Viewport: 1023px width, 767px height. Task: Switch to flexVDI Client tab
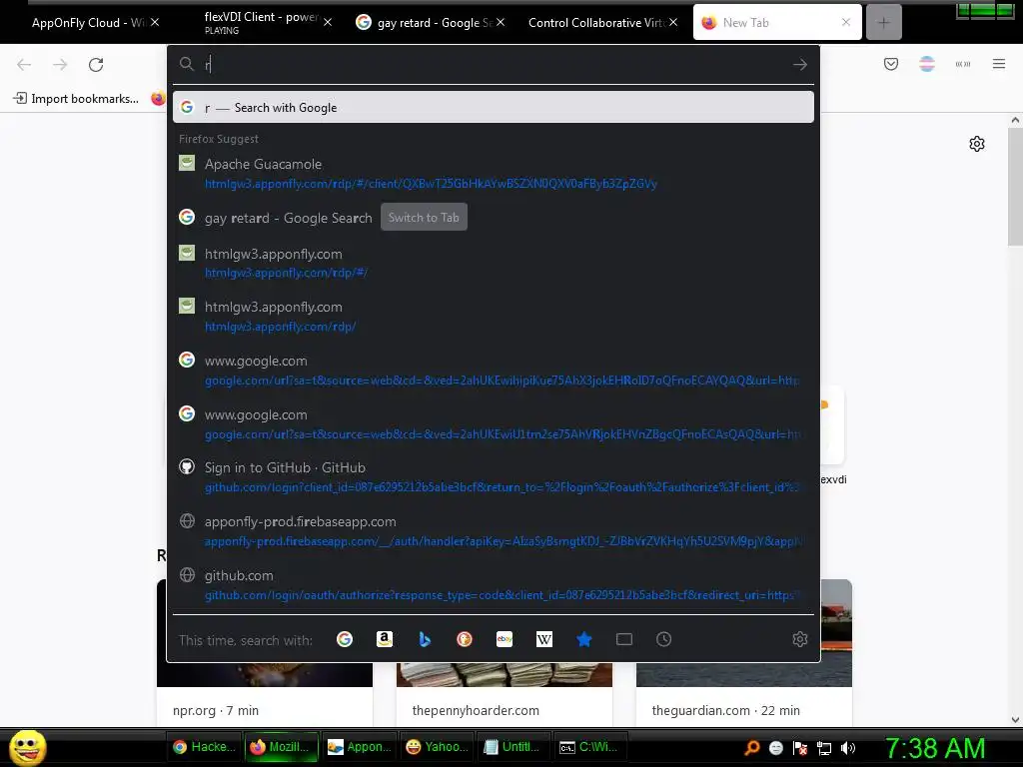pyautogui.click(x=261, y=22)
